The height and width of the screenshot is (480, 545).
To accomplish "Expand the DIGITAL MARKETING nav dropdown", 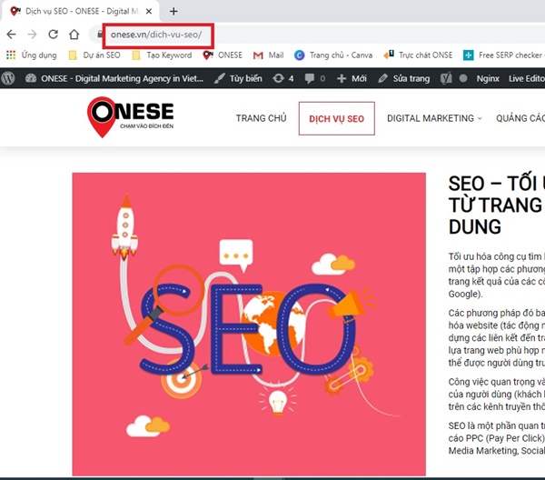I will [434, 118].
